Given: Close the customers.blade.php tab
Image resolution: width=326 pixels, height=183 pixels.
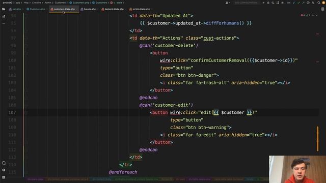Looking at the screenshot, I should pyautogui.click(x=77, y=9).
